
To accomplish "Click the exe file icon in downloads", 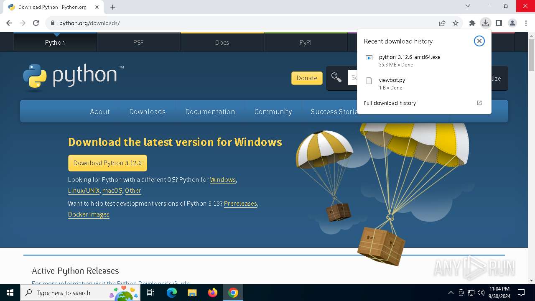I will click(x=369, y=58).
